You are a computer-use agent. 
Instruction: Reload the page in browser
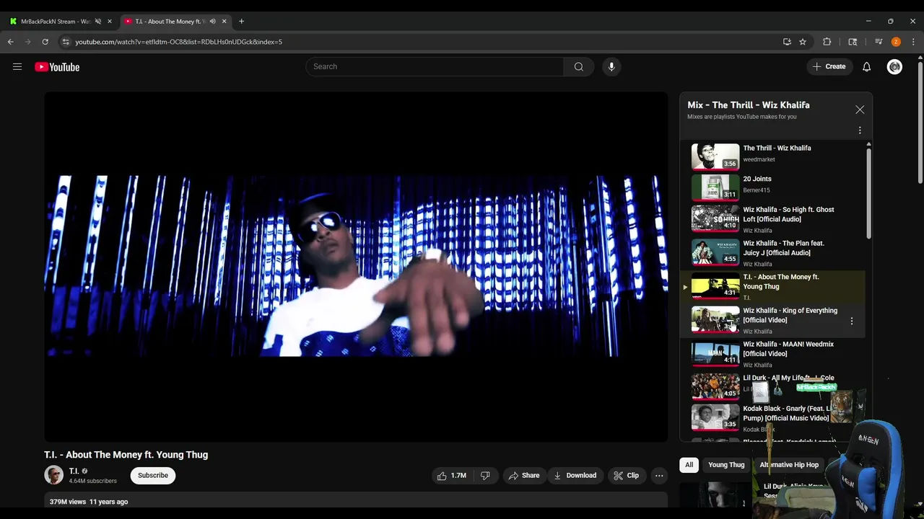pyautogui.click(x=45, y=42)
